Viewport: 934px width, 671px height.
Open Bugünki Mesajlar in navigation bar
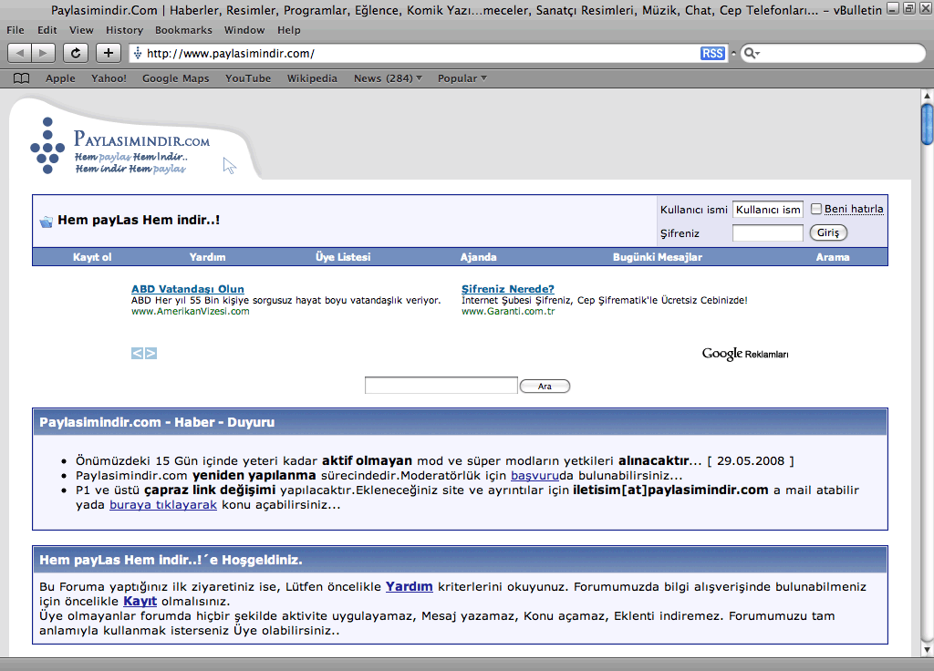[x=658, y=257]
